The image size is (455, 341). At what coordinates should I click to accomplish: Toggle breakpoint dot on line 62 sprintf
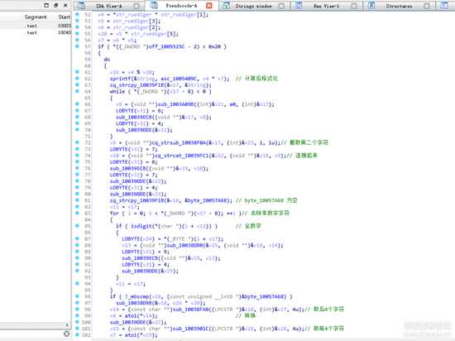(77, 78)
